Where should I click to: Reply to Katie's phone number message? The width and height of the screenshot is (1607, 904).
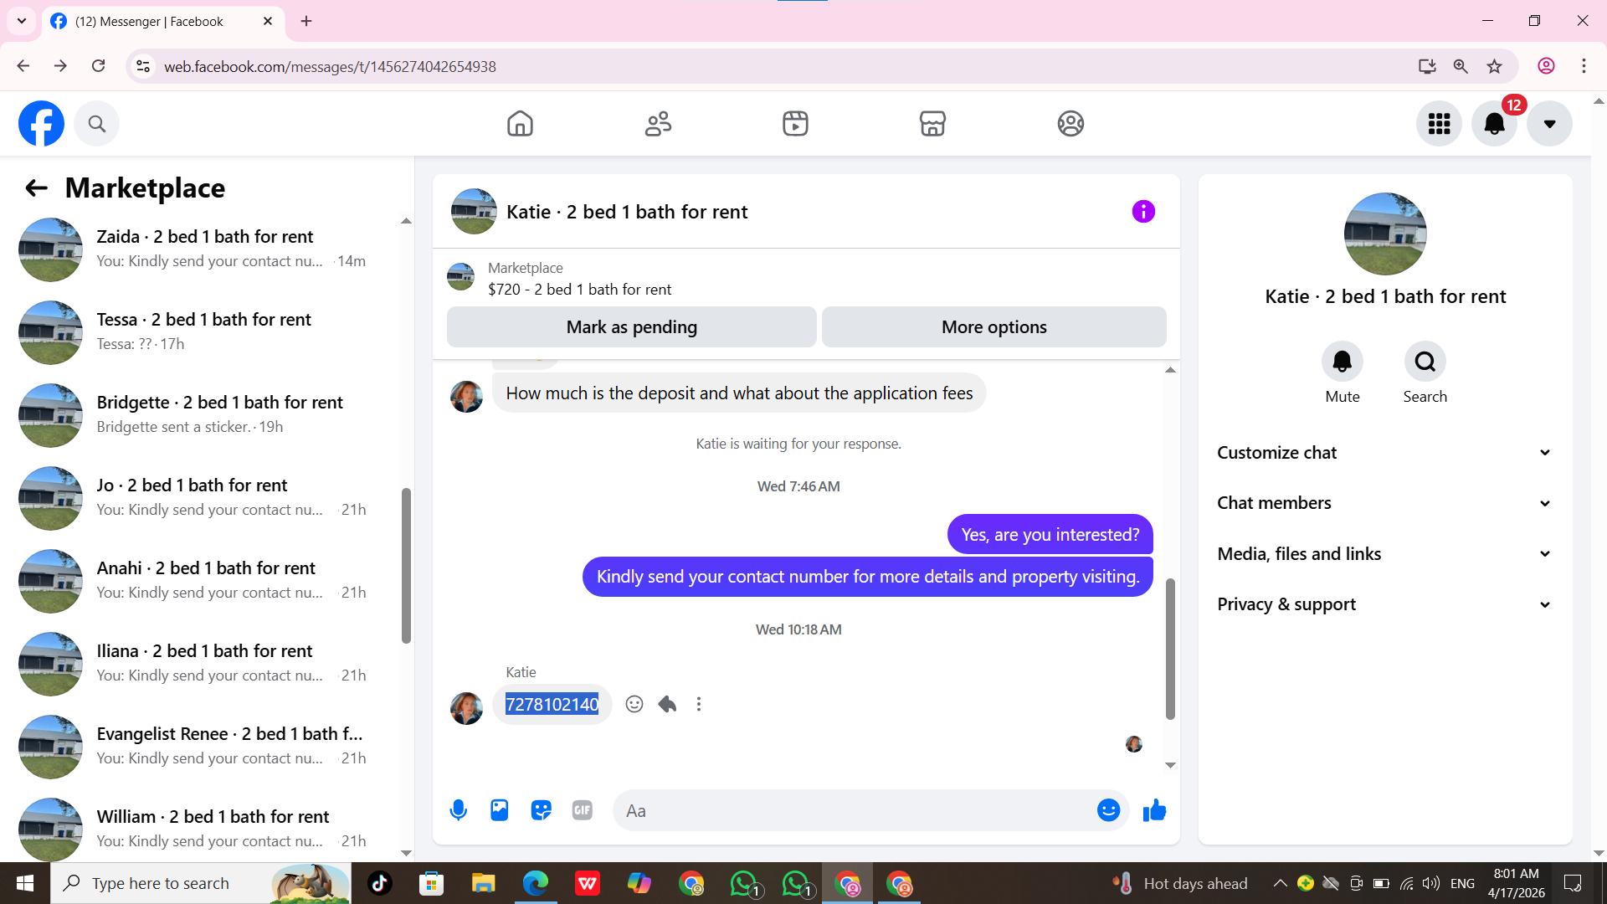(x=667, y=704)
